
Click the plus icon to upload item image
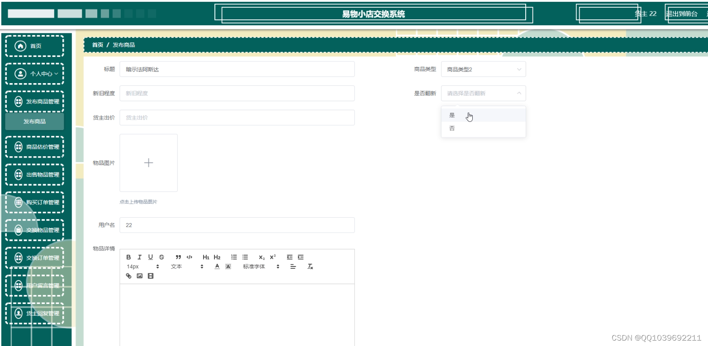coord(148,163)
